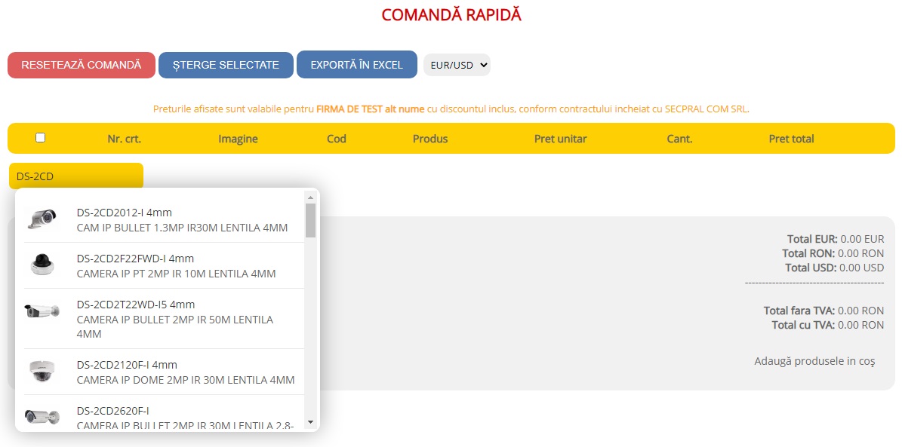Click the DS-2CD2012-I bullet camera thumbnail
The width and height of the screenshot is (902, 447).
[x=42, y=219]
